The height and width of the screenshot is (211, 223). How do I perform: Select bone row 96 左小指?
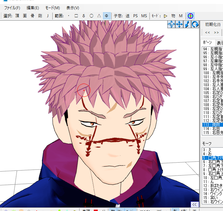click(x=213, y=57)
